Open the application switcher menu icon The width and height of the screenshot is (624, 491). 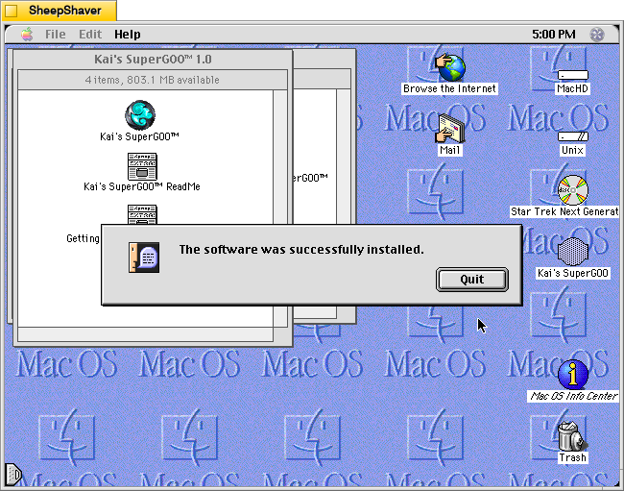click(596, 35)
